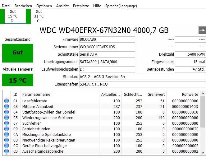206x158 pixels.
Task: Click status orb for Suchfehler row
Action: pyautogui.click(x=7, y=123)
